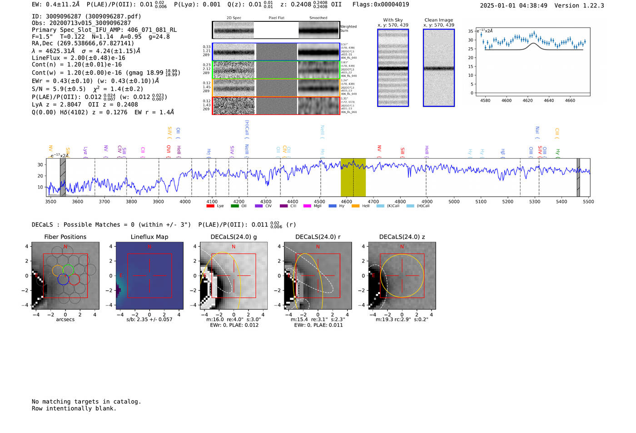Click the orange-bordered fiber spectrum row
636x433 pixels.
(x=276, y=88)
